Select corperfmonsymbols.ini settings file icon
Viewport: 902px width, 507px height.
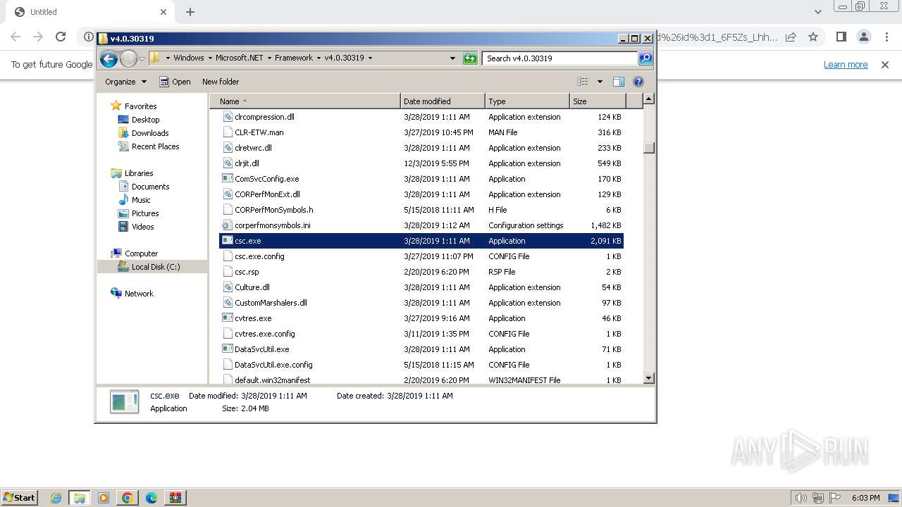click(228, 225)
